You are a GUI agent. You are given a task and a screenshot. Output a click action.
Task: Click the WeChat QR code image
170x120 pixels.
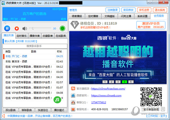[151, 97]
